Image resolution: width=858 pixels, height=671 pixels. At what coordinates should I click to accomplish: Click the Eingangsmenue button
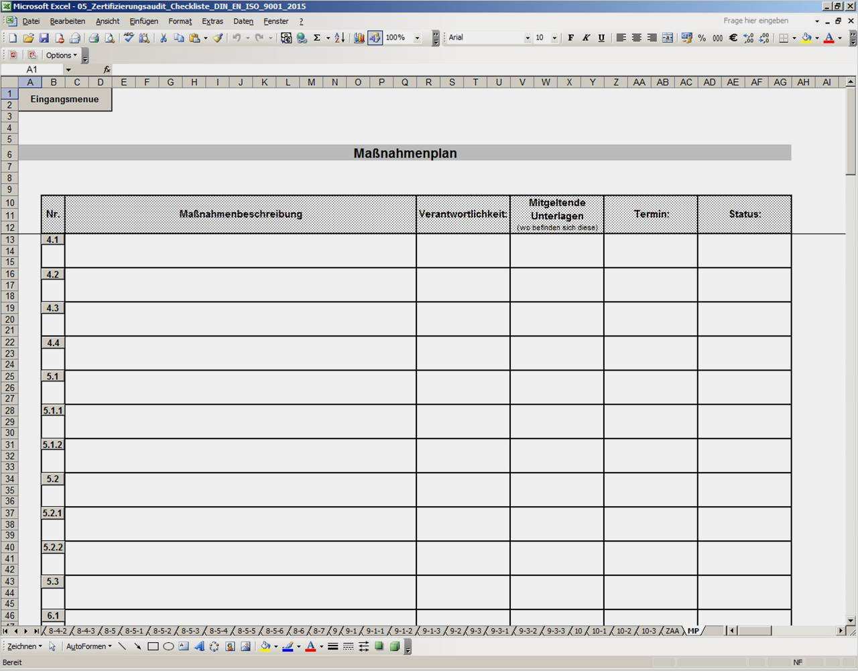click(x=64, y=99)
